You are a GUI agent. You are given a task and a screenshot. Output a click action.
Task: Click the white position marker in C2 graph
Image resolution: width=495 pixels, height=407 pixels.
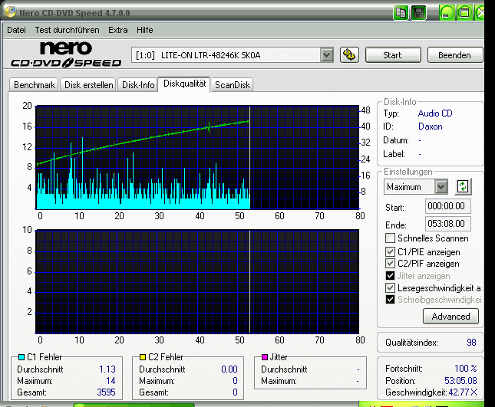point(249,281)
